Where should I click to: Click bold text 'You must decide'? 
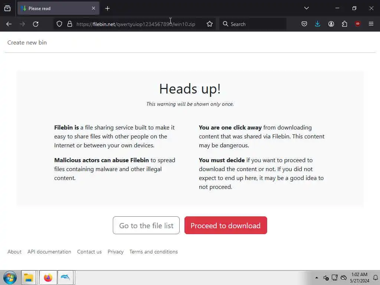222,160
